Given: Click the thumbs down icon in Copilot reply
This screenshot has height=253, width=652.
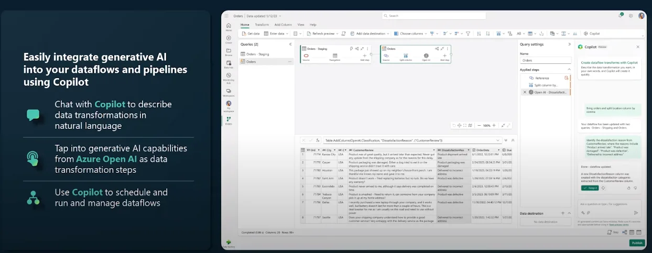Looking at the screenshot, I should [635, 188].
